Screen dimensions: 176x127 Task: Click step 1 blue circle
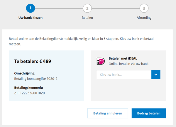(x=31, y=8)
